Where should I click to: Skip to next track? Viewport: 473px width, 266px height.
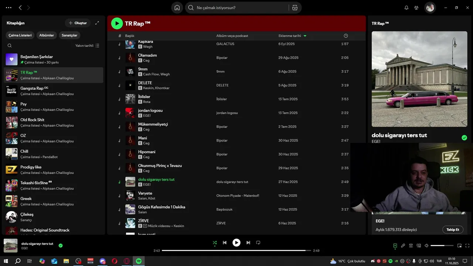(248, 243)
